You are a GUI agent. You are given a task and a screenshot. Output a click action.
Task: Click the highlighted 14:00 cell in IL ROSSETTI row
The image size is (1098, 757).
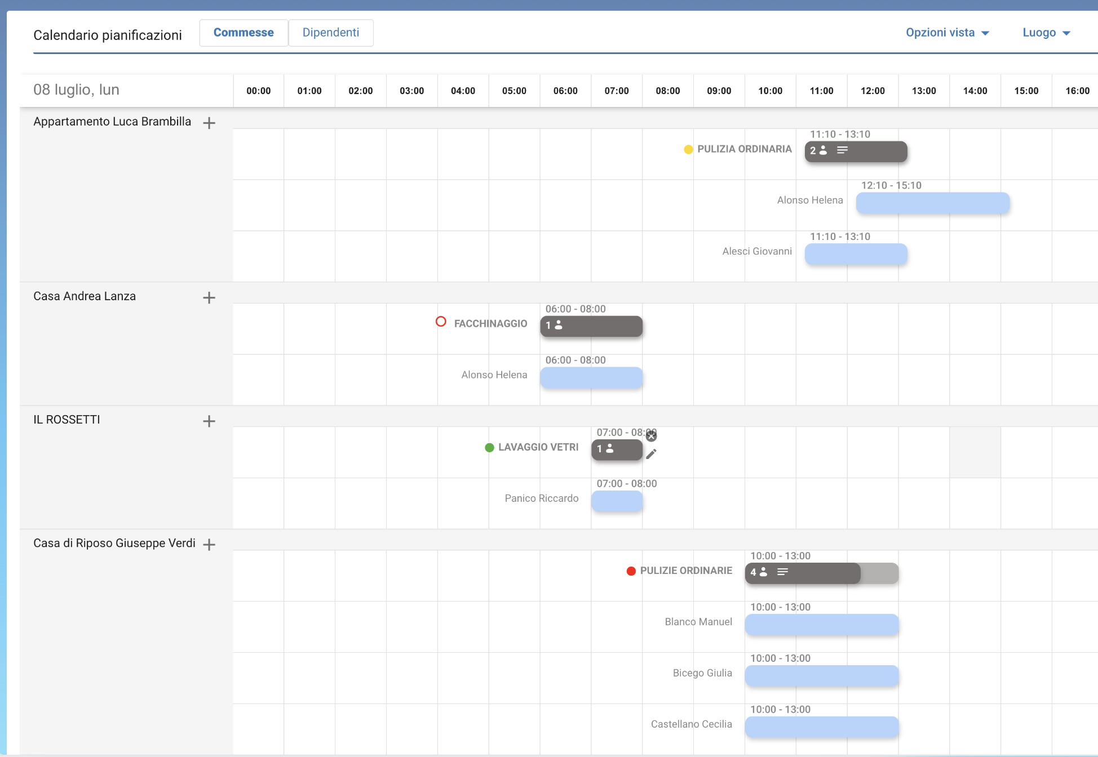click(975, 452)
